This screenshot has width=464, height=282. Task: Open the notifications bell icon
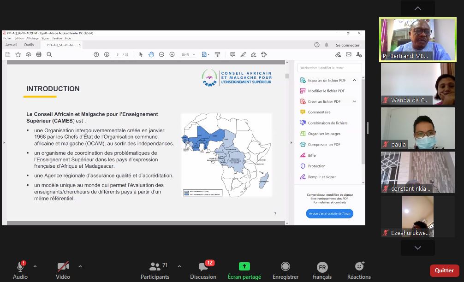[x=327, y=45]
